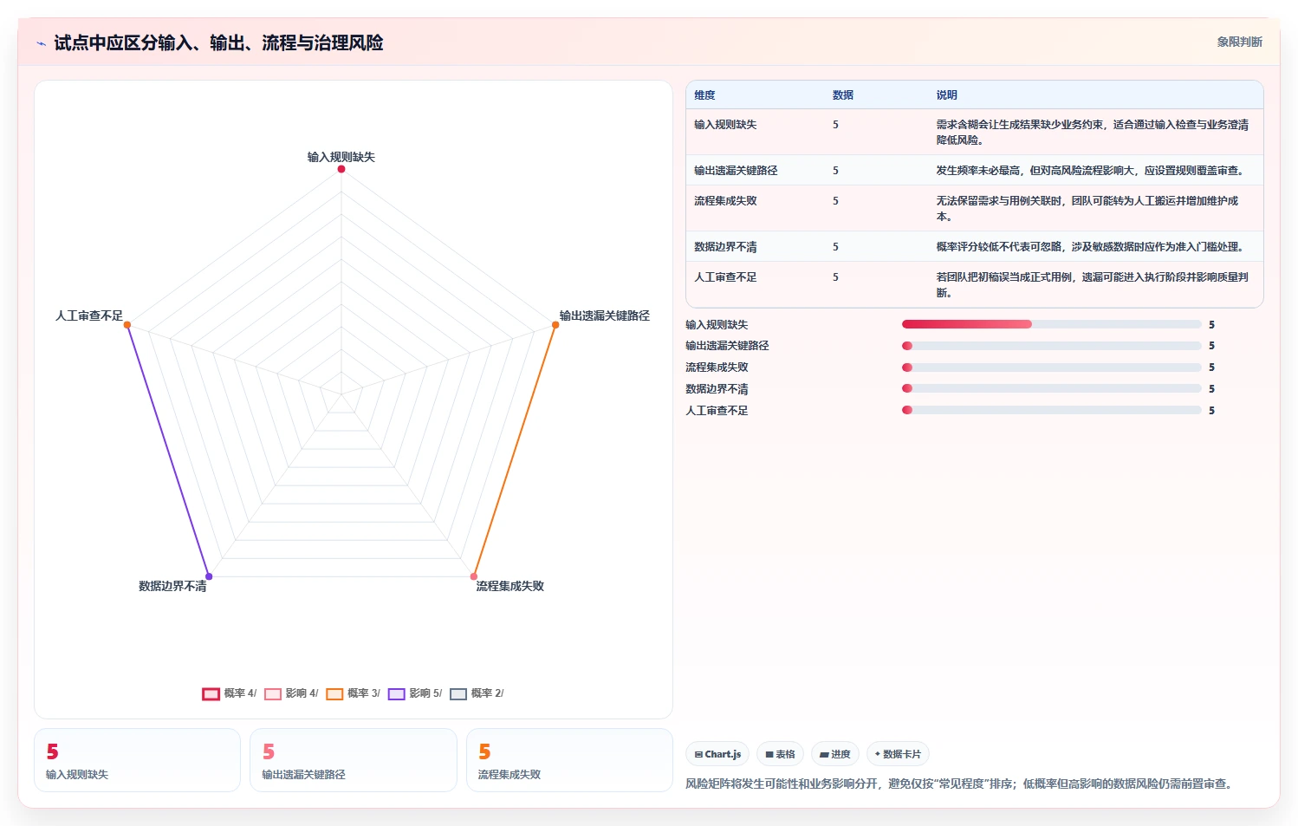Click the radar point at 流程集成失败
This screenshot has width=1298, height=826.
tap(474, 576)
